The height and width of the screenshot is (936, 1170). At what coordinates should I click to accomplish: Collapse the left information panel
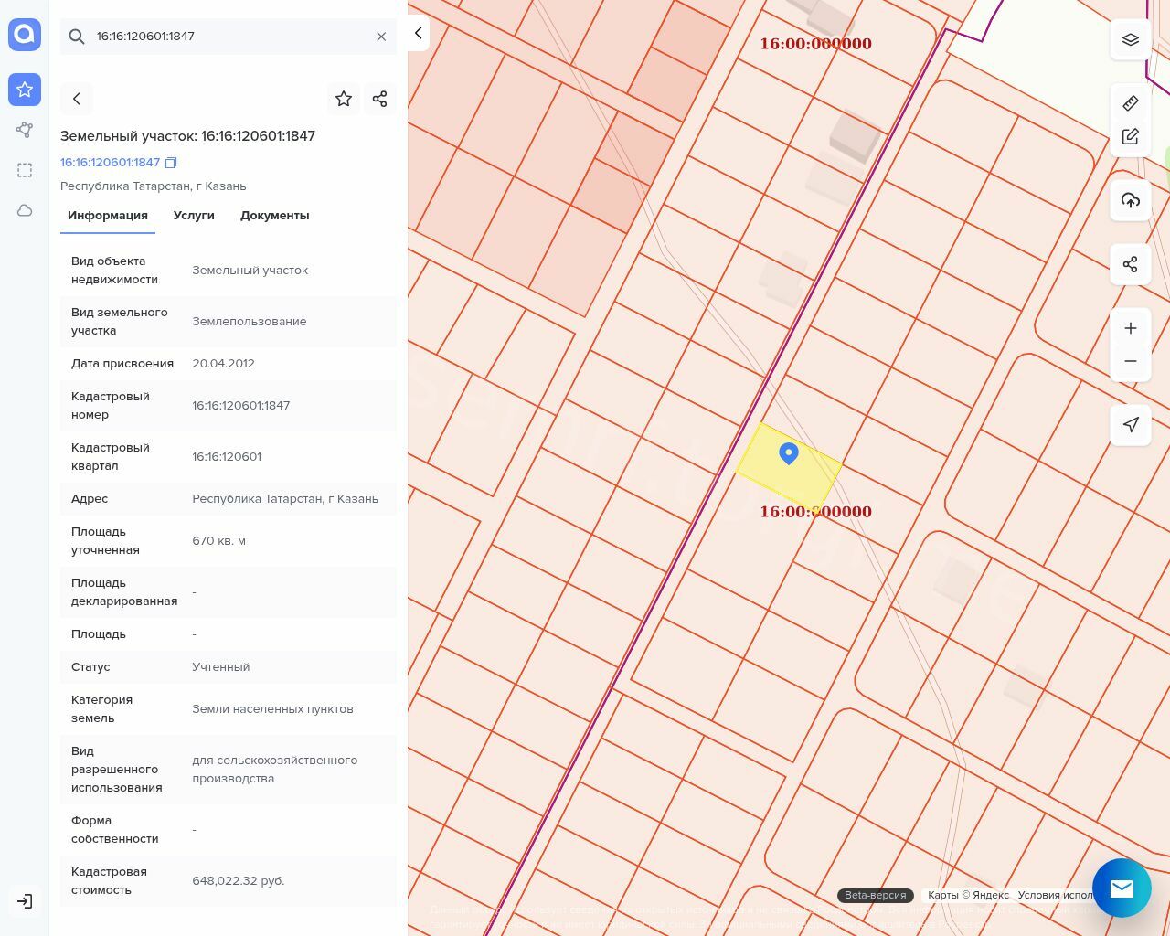419,34
